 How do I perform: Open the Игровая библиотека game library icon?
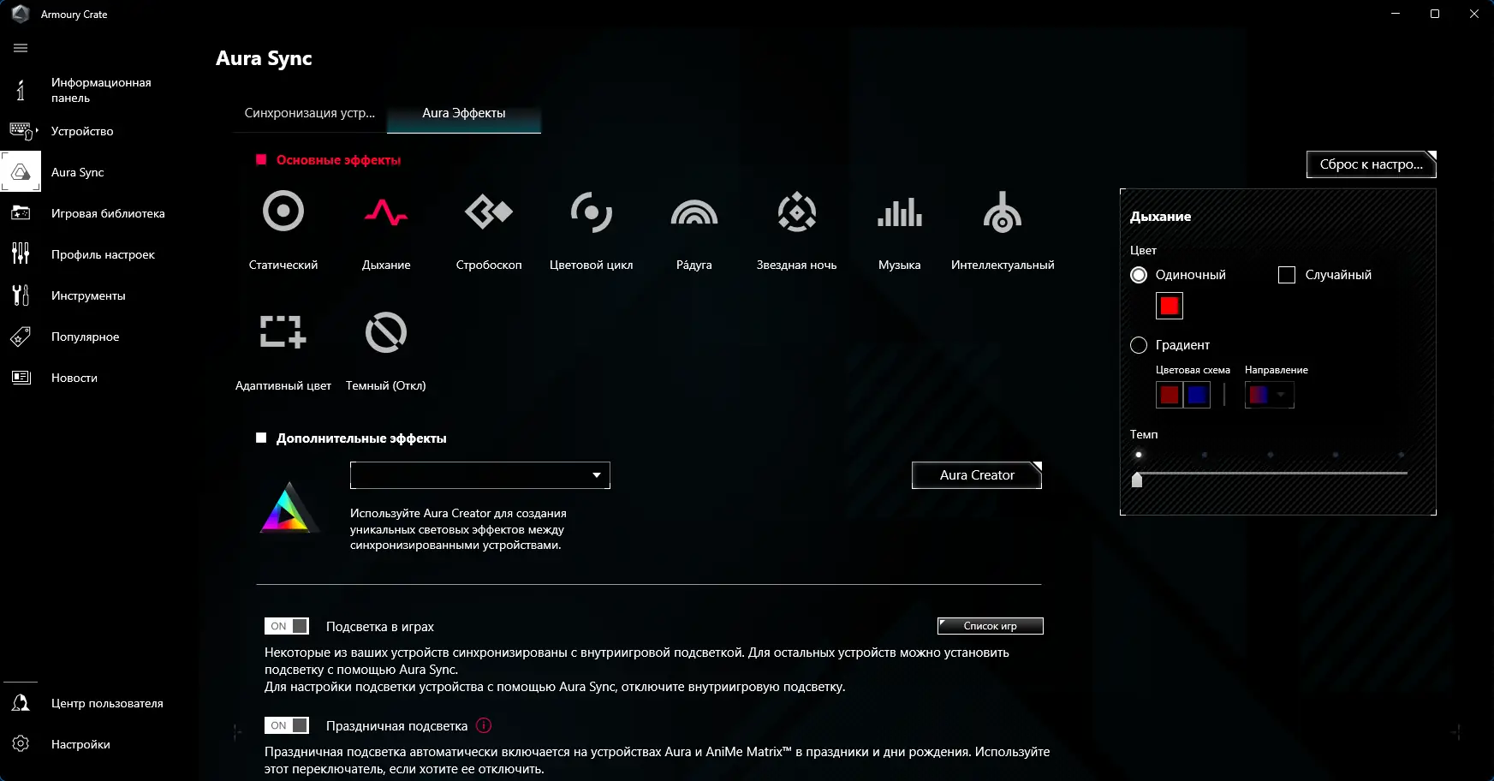[x=21, y=213]
